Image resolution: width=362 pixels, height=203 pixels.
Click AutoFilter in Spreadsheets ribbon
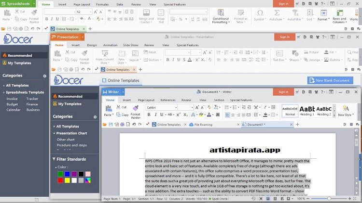[x=294, y=15]
